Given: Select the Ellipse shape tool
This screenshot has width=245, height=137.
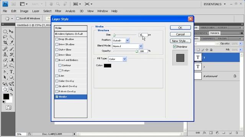Looking at the screenshot, I should tap(11, 77).
